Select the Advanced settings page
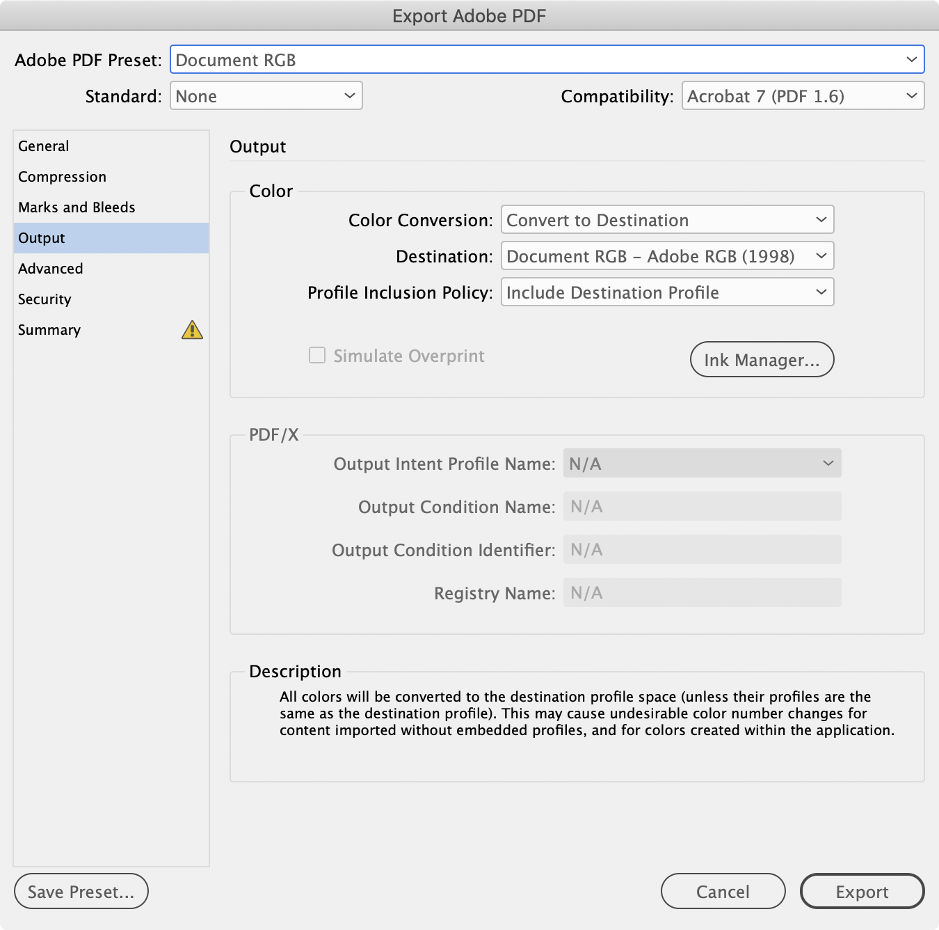The image size is (939, 930). (x=51, y=268)
